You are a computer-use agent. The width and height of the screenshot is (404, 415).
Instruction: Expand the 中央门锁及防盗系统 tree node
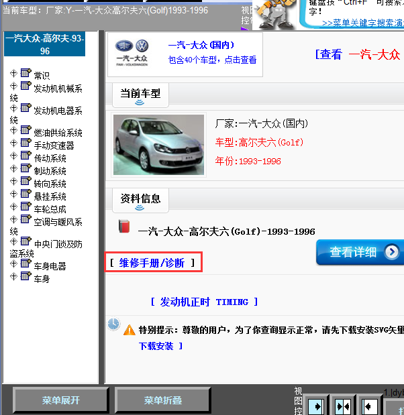13,241
